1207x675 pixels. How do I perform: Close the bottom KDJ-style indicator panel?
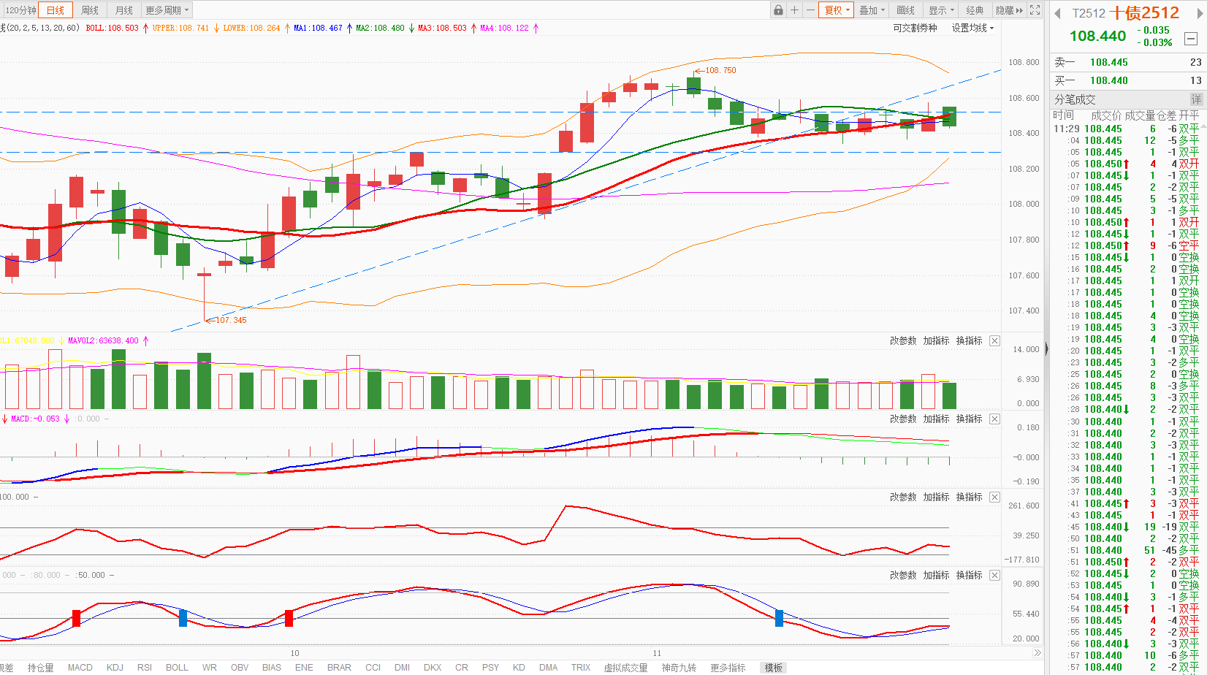coord(994,575)
